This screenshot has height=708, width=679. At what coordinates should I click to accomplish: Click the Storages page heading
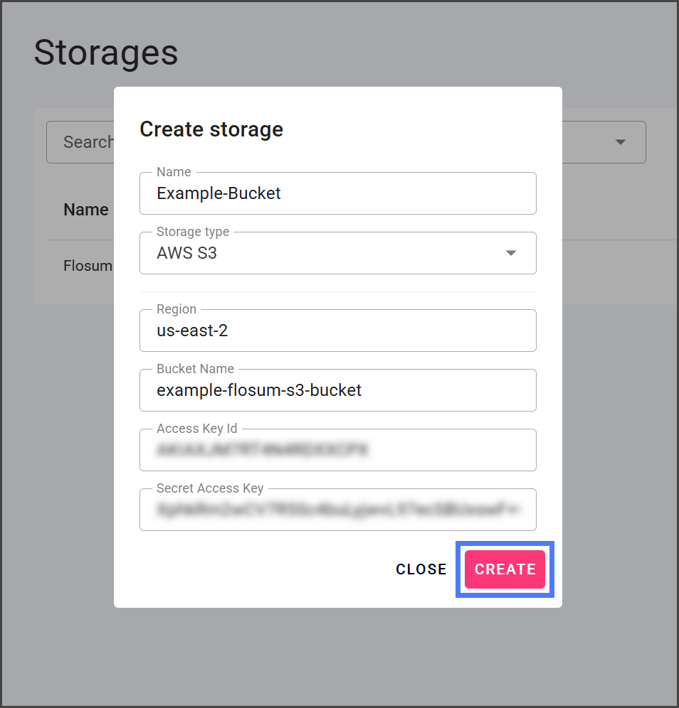[x=106, y=53]
